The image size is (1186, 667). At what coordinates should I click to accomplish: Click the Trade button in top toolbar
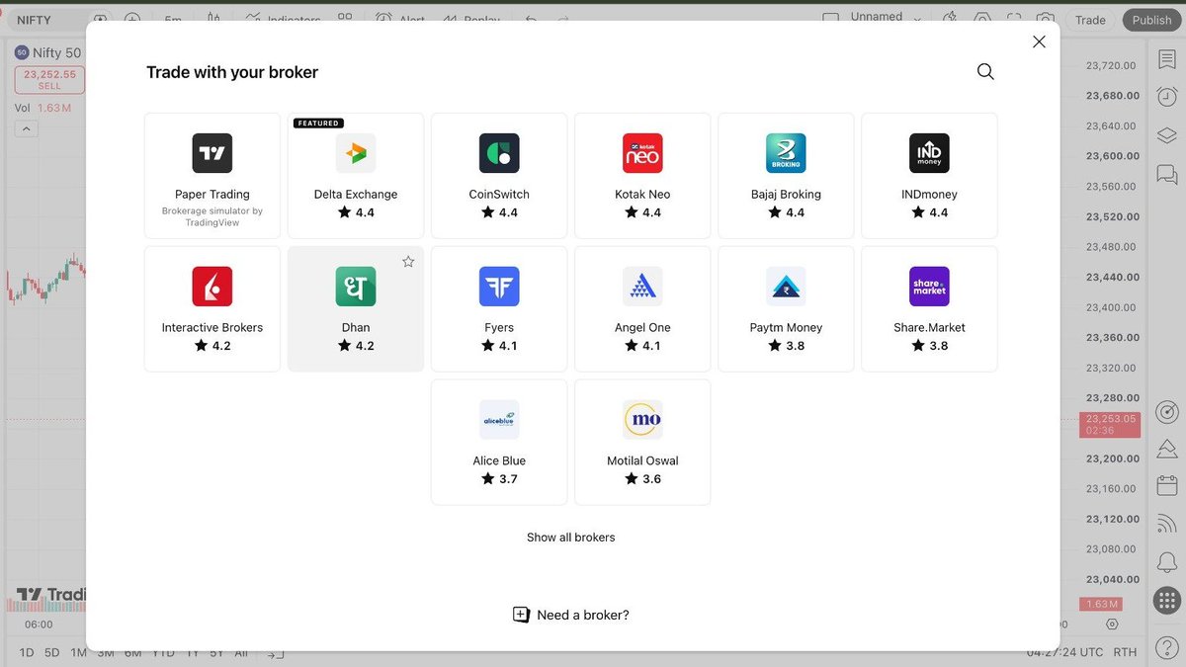pos(1090,20)
